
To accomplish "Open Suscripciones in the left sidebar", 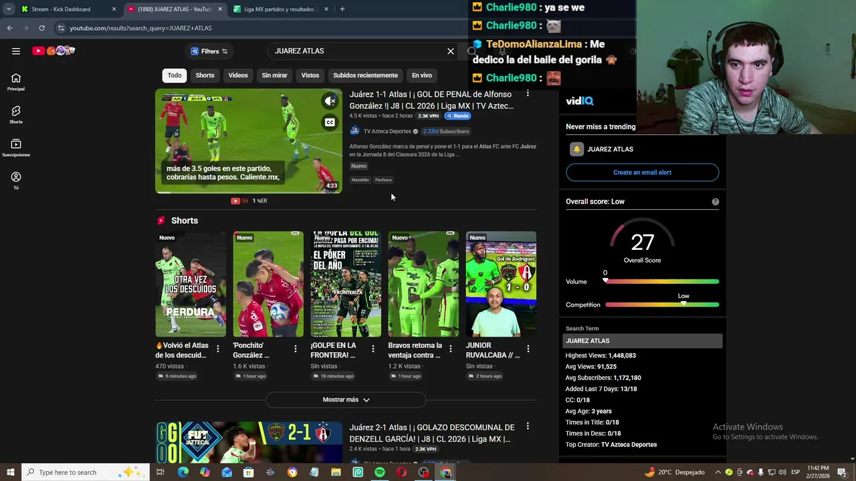I will coord(16,148).
